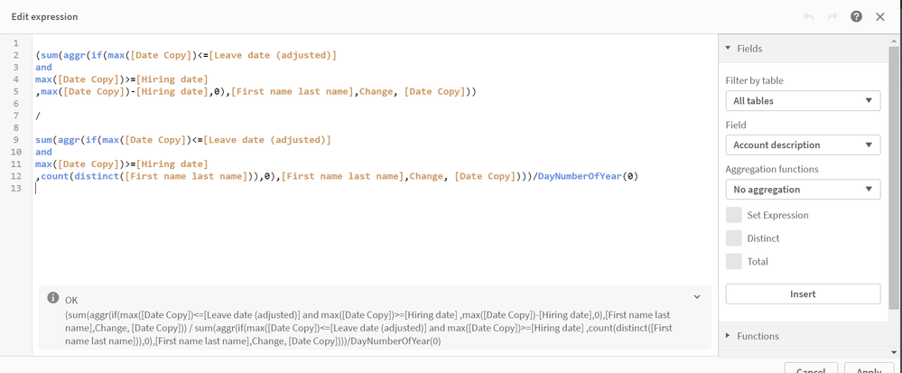Click the info icon beside OK

53,298
